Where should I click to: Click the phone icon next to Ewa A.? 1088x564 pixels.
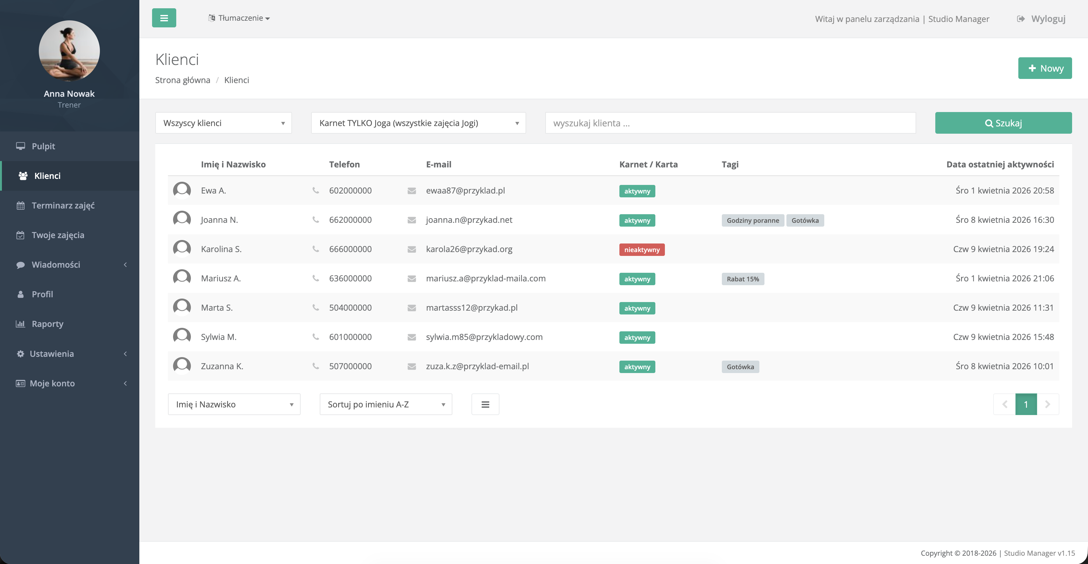pos(316,191)
